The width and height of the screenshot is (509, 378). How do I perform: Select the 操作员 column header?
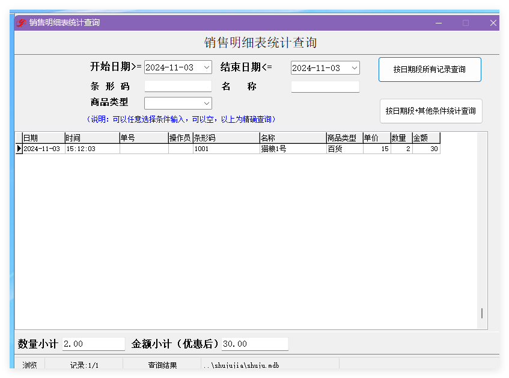[181, 138]
